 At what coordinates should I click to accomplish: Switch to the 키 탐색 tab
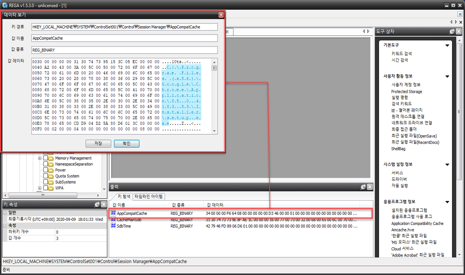point(124,196)
